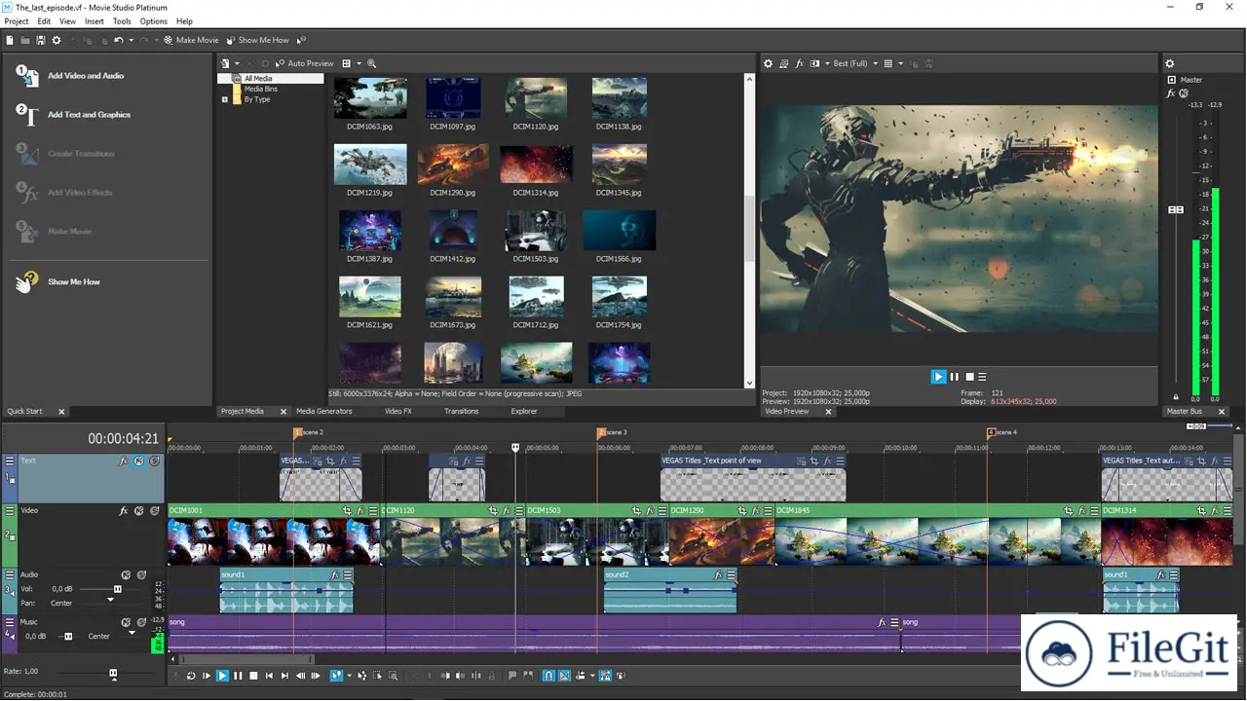Click the Save project icon
1247x701 pixels.
pos(41,40)
